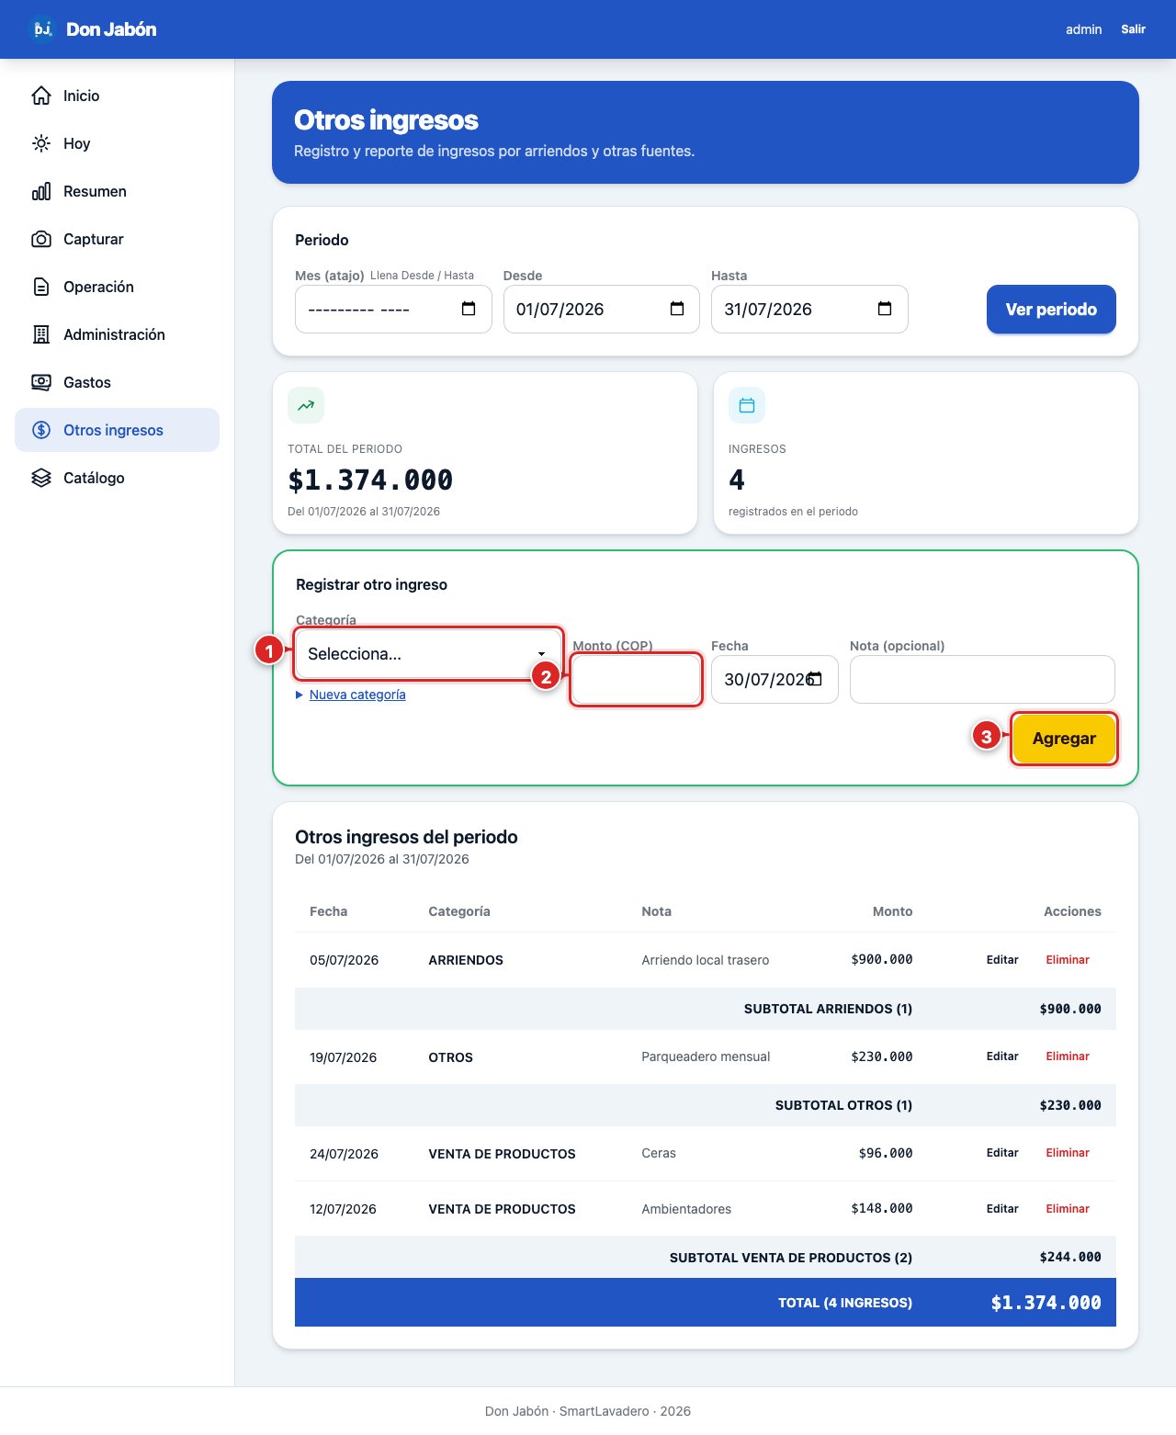
Task: Edit the Parqueadero mensual entry
Action: [1002, 1056]
